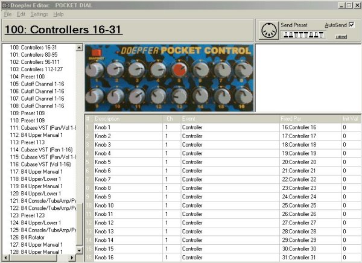This screenshot has width=362, height=263.
Task: Toggle the AutoSend checkbox
Action: (351, 25)
